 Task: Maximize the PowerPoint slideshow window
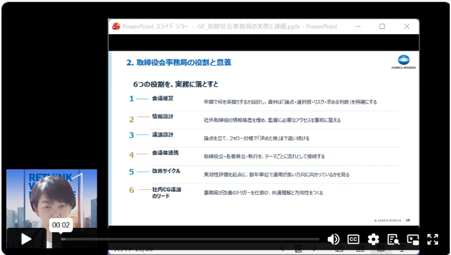382,27
